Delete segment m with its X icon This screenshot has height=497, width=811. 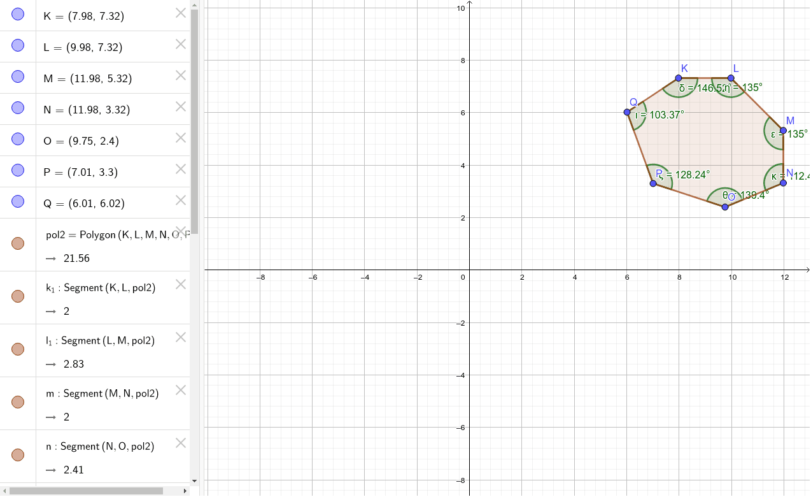pos(181,390)
